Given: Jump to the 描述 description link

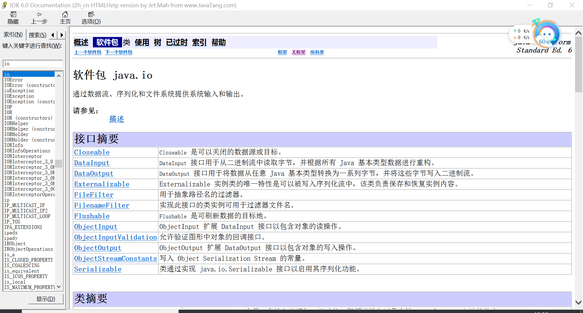Looking at the screenshot, I should pos(117,119).
